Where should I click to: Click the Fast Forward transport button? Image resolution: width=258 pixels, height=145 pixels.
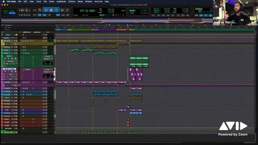point(168,15)
